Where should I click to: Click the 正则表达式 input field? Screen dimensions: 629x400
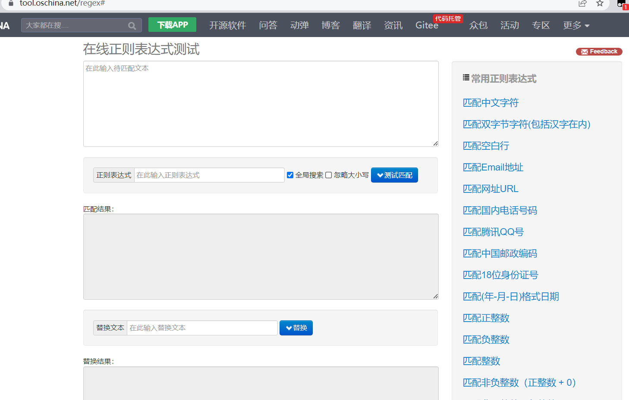pyautogui.click(x=209, y=175)
